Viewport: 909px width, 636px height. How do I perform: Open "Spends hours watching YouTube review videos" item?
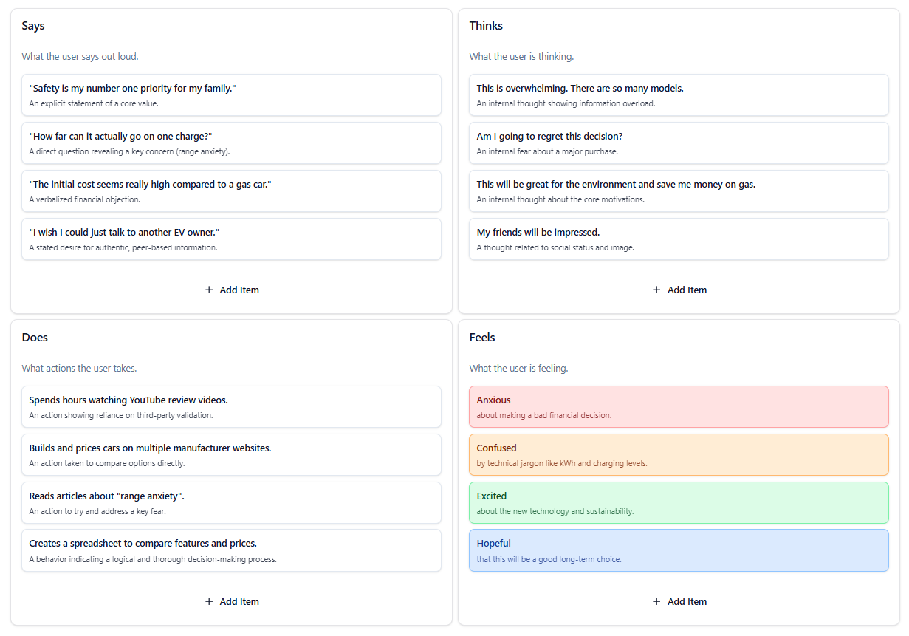click(x=231, y=407)
